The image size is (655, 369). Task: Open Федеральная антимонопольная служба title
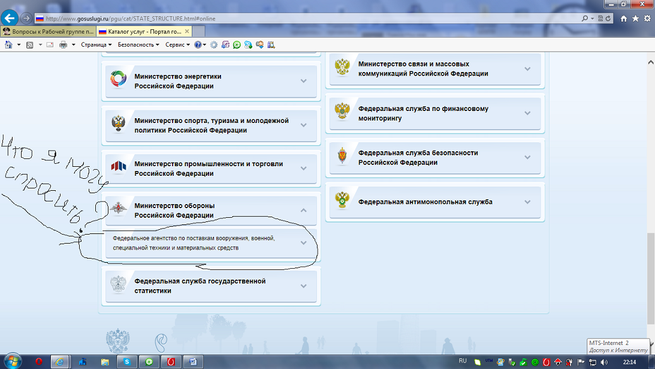pyautogui.click(x=425, y=202)
